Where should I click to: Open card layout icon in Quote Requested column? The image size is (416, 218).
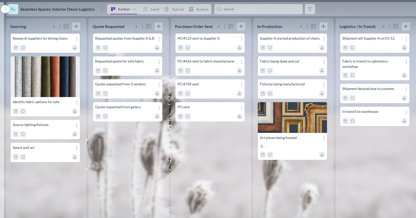(x=148, y=26)
